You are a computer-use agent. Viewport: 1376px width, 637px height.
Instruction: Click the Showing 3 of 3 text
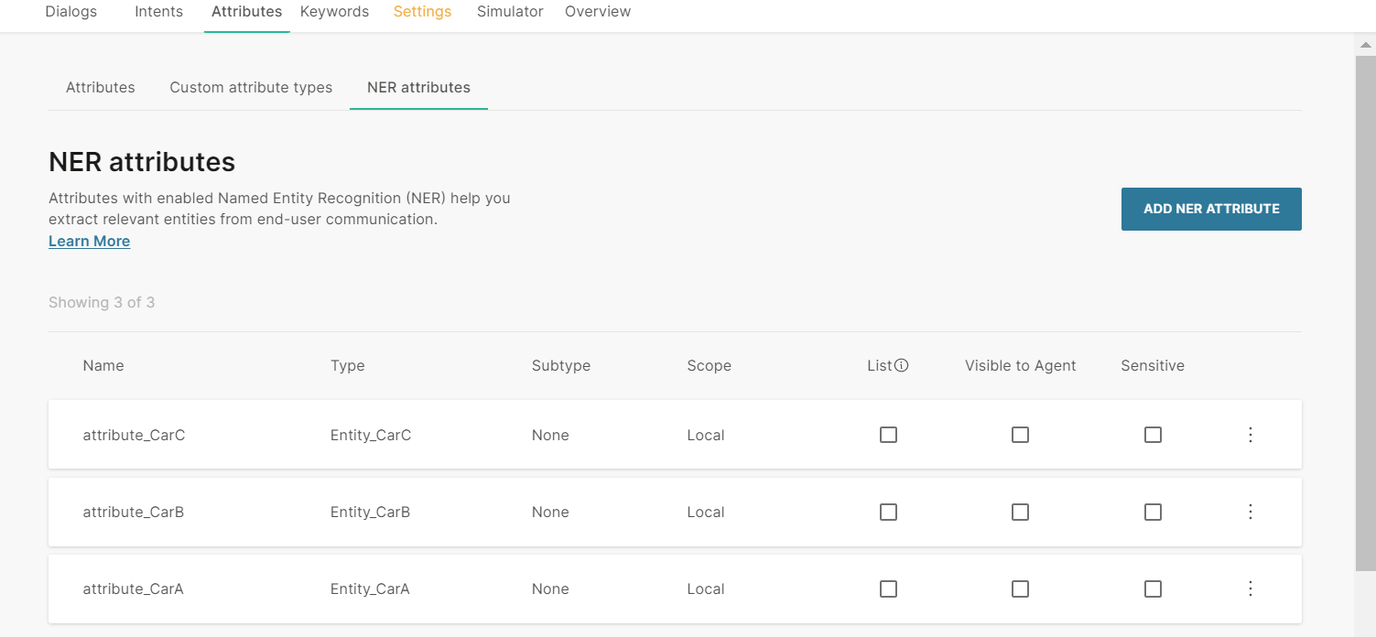click(x=102, y=302)
